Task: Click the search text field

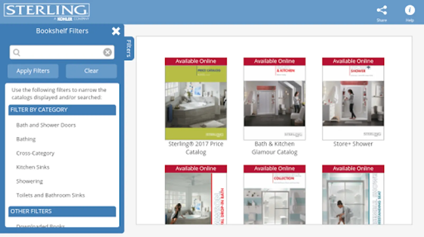Action: point(62,52)
